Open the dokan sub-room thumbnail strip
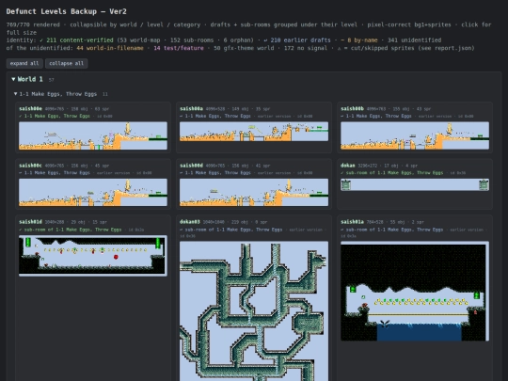The image size is (508, 381). [x=415, y=184]
